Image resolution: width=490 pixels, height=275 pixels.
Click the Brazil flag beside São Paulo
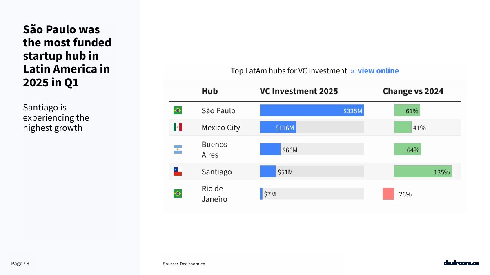point(178,110)
